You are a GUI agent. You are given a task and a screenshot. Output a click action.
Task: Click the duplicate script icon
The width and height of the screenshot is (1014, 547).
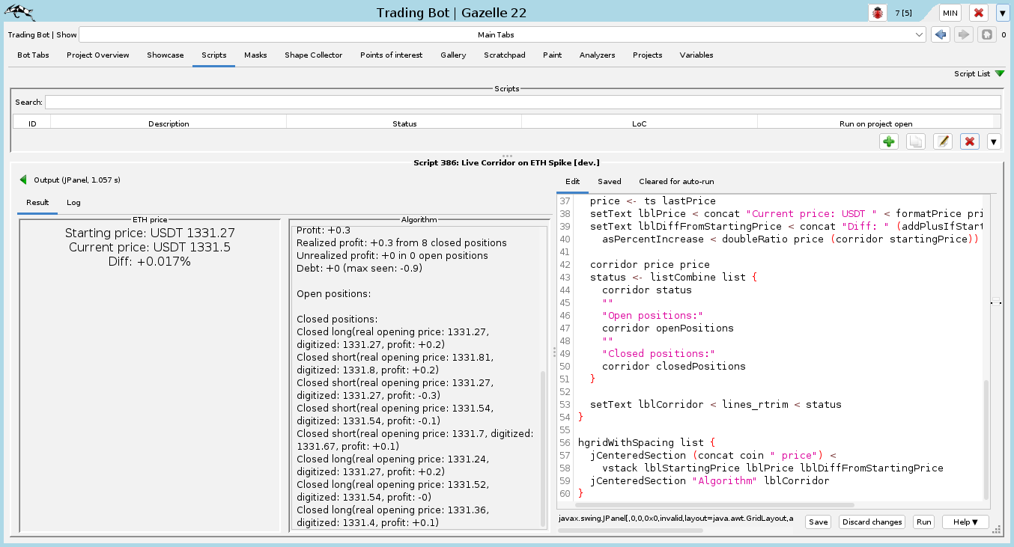pos(915,141)
